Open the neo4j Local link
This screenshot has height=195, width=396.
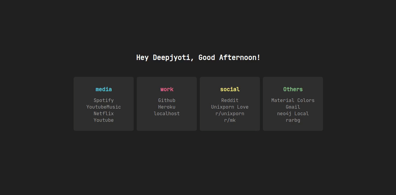(293, 113)
